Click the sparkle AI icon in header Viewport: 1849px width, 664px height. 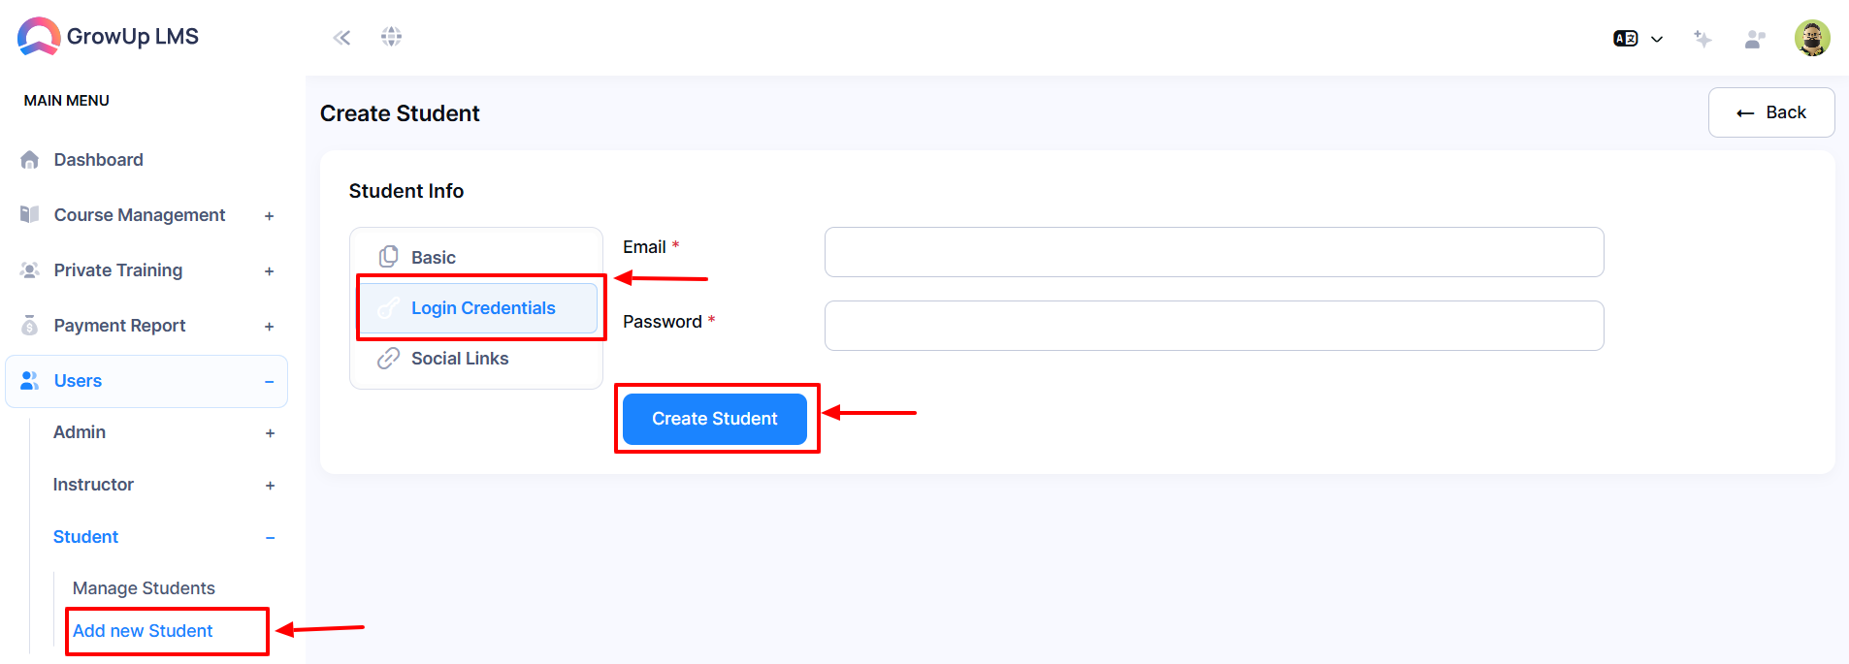coord(1703,39)
